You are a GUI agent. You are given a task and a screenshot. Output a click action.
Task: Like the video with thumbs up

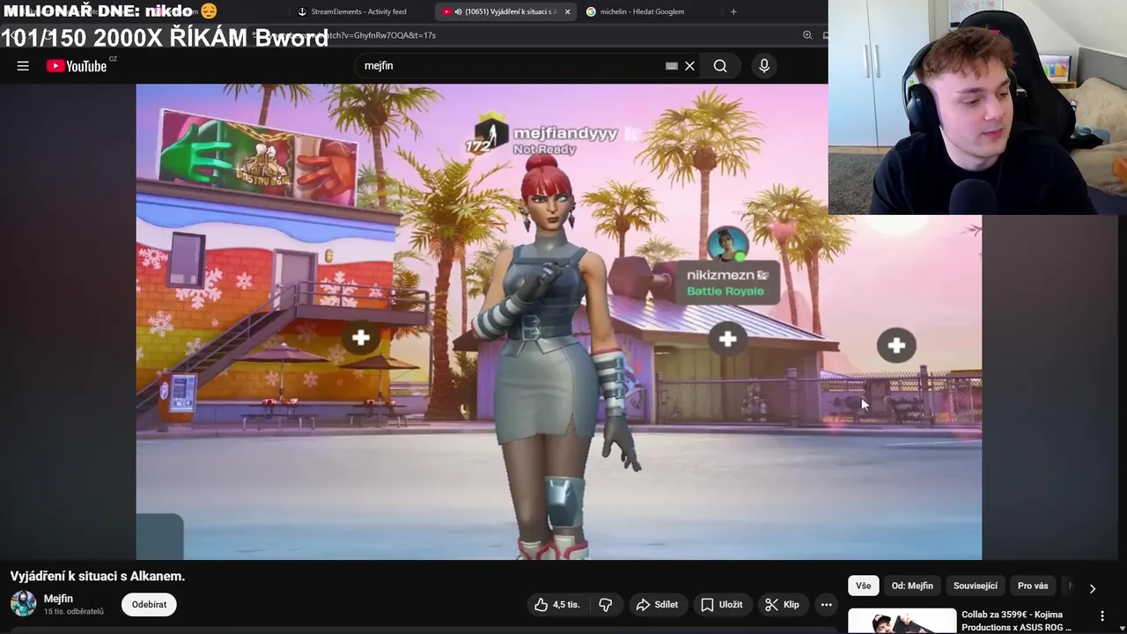click(556, 605)
